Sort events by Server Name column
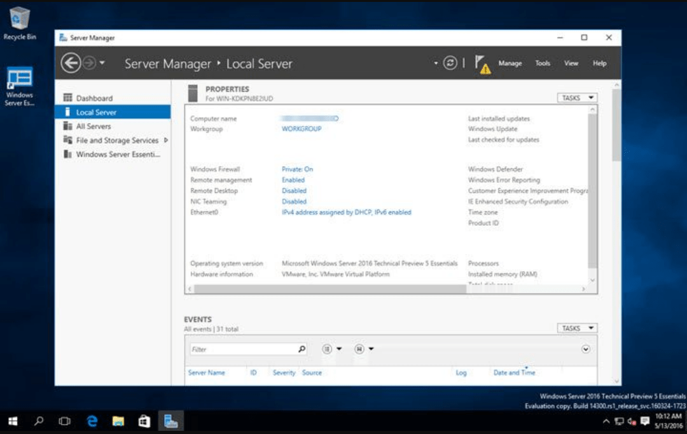Viewport: 687px width, 434px height. (206, 373)
